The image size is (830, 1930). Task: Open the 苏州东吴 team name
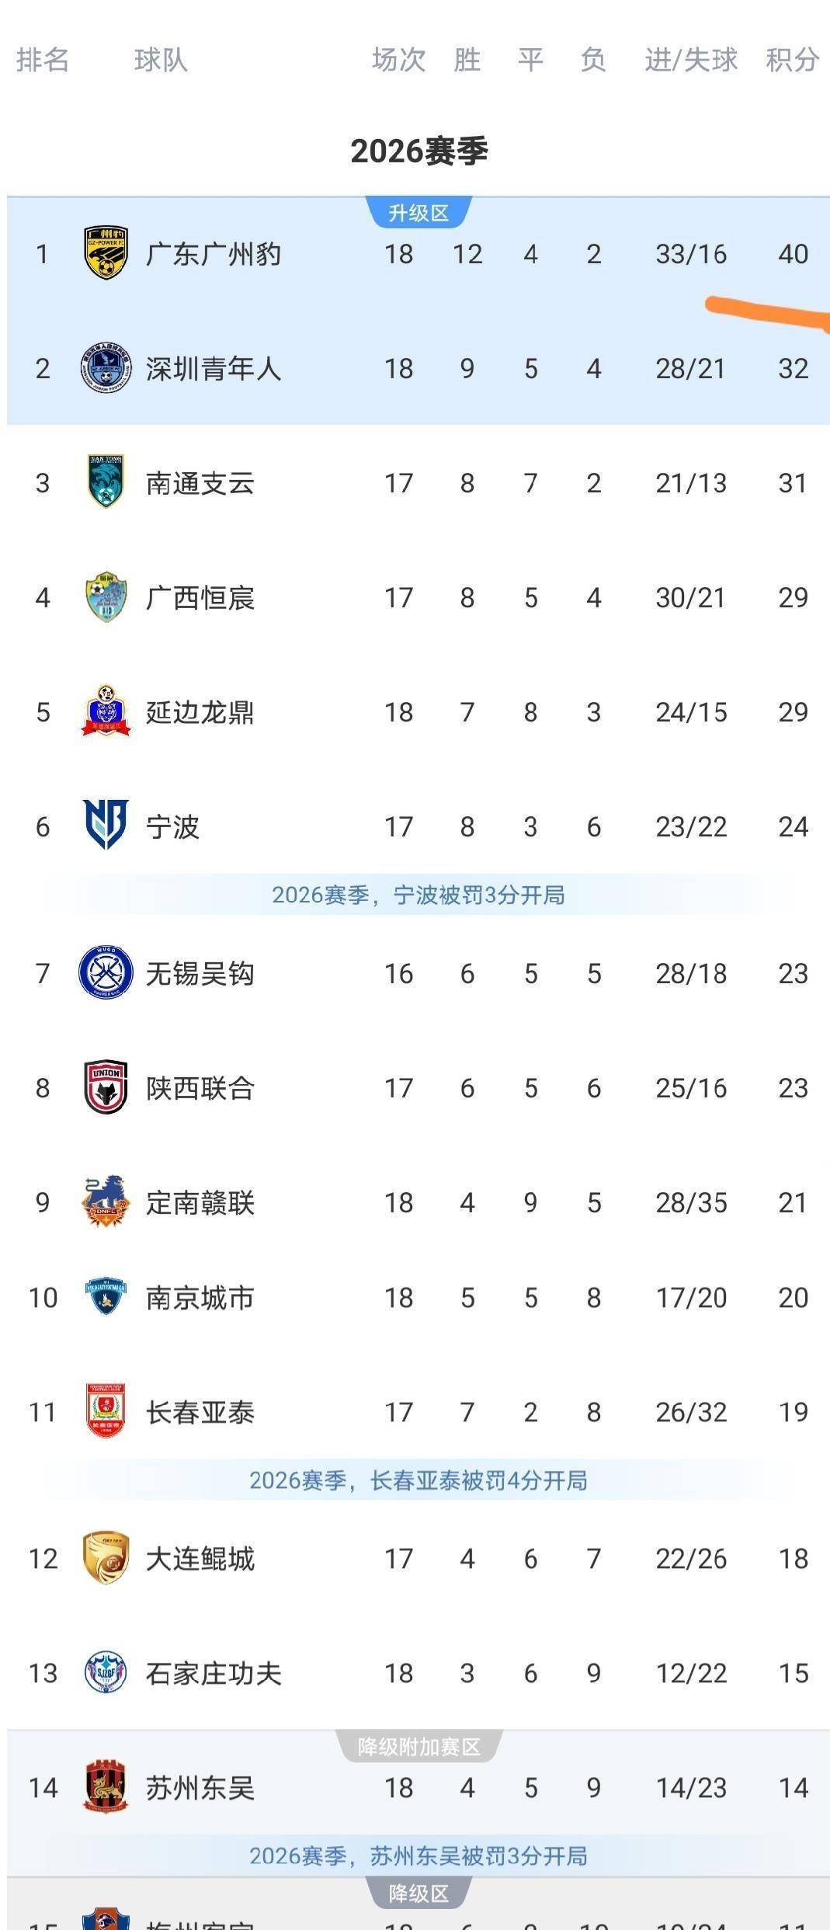(200, 1788)
